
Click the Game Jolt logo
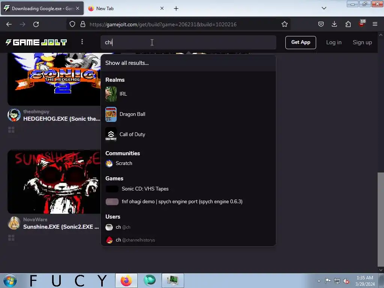point(36,42)
